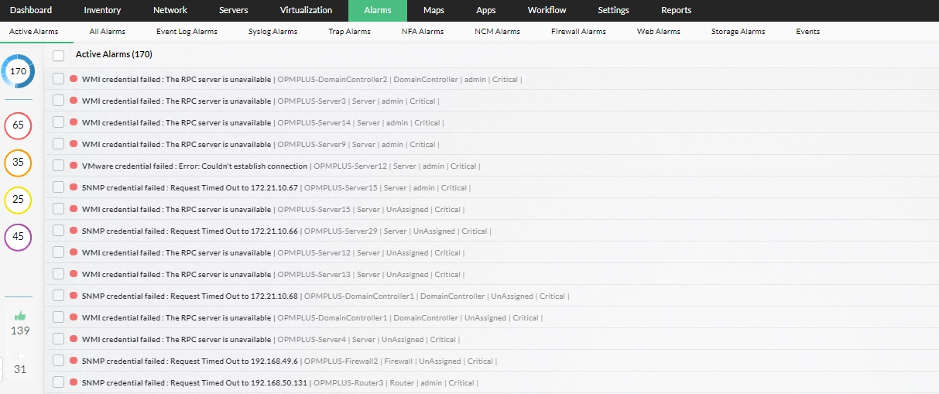
Task: Check the OPMPLUS-Router3 alarm checkbox
Action: point(58,382)
